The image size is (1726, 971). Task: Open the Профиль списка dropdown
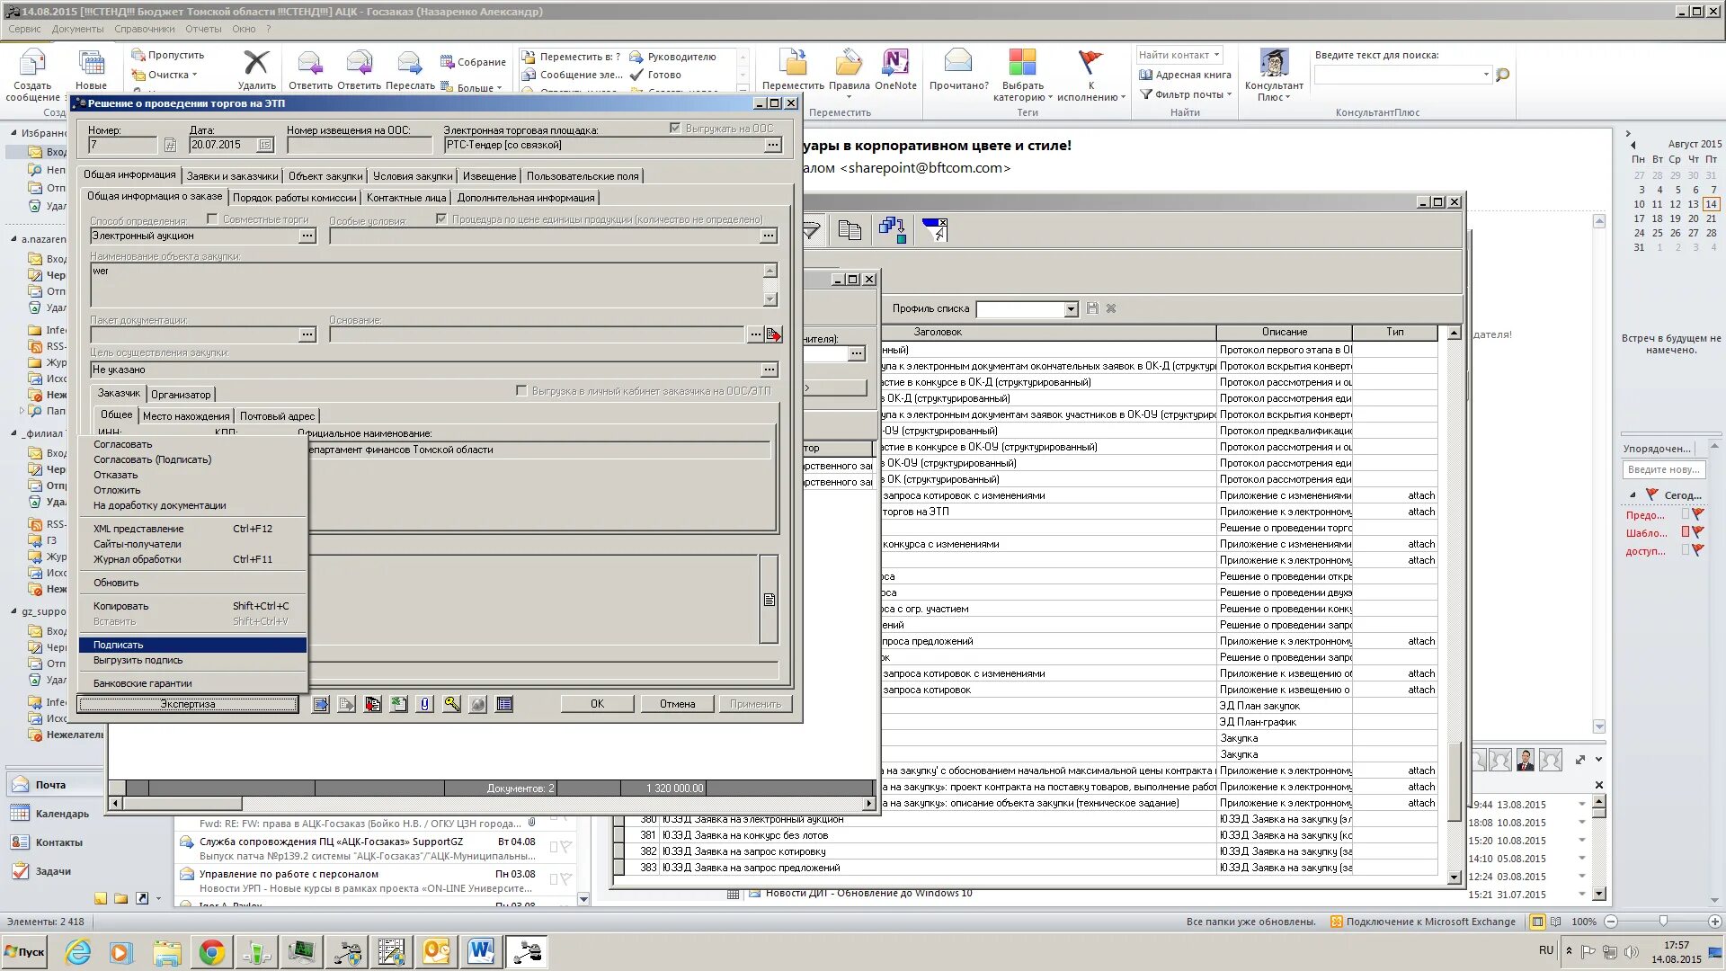click(x=1071, y=309)
